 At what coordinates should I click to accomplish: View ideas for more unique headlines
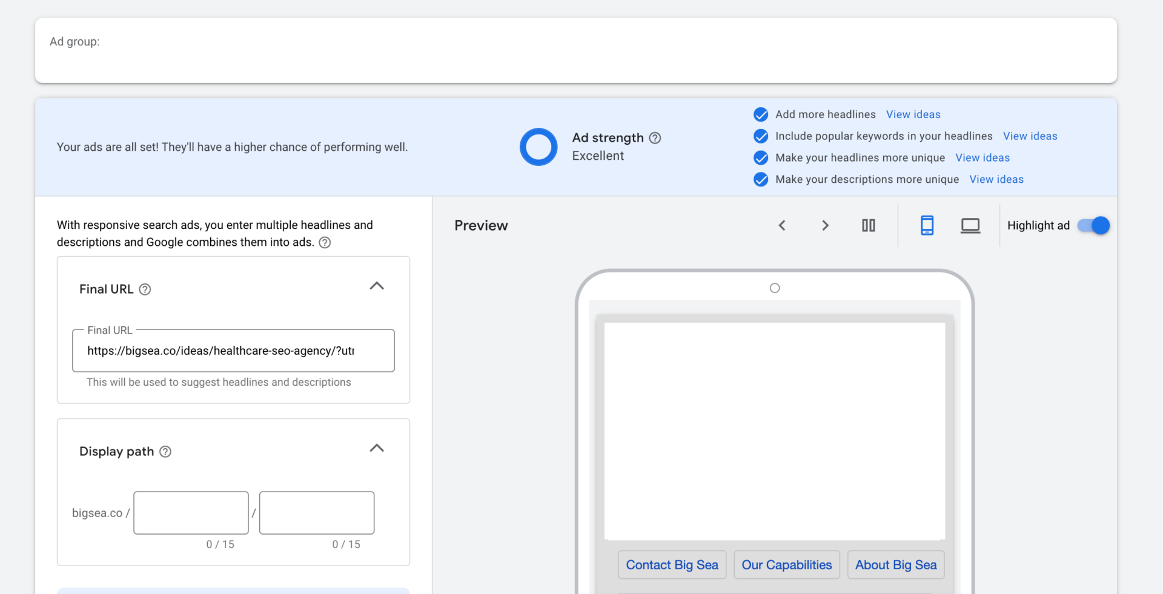click(x=982, y=158)
